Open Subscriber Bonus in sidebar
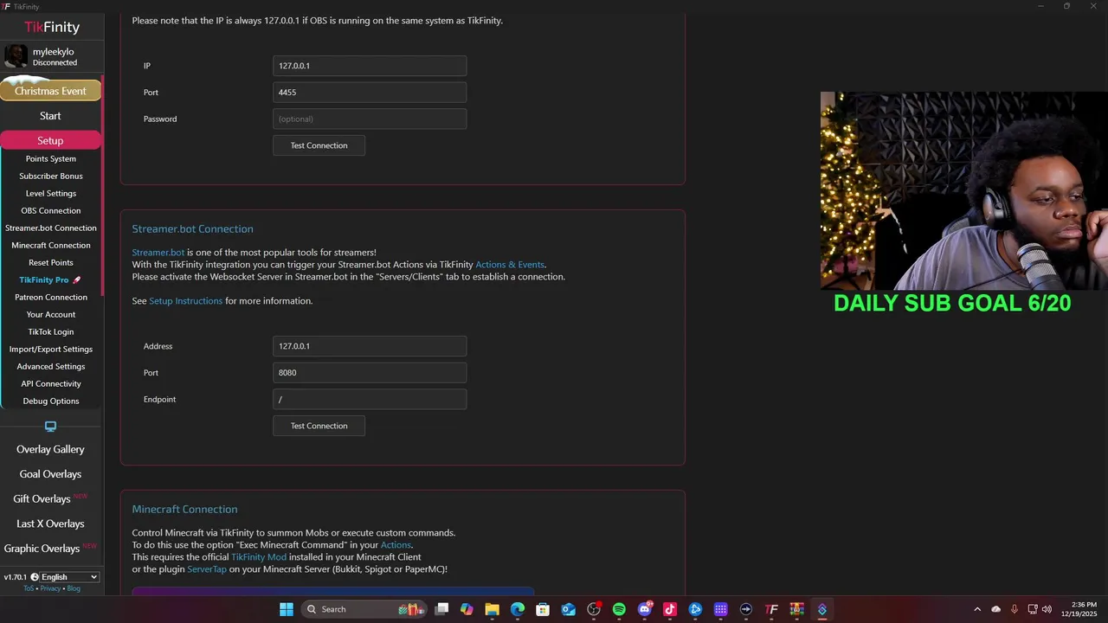Screen dimensions: 1108x623 point(51,177)
